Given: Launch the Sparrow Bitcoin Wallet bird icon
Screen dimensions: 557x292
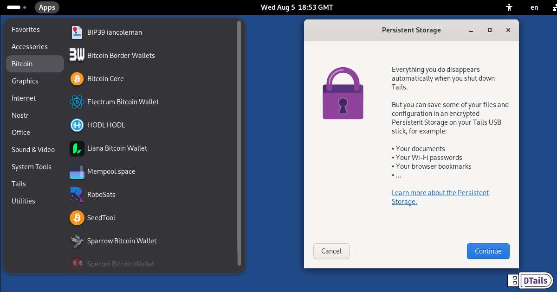Looking at the screenshot, I should pyautogui.click(x=77, y=241).
